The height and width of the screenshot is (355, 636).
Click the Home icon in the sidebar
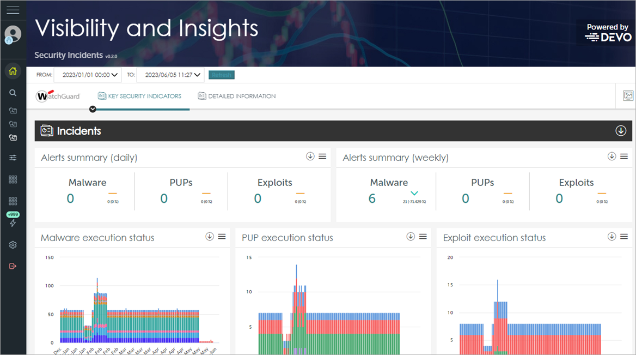tap(13, 71)
